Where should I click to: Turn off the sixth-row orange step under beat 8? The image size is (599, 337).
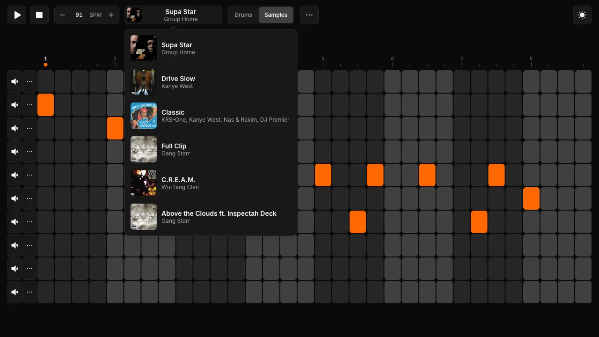tap(531, 198)
